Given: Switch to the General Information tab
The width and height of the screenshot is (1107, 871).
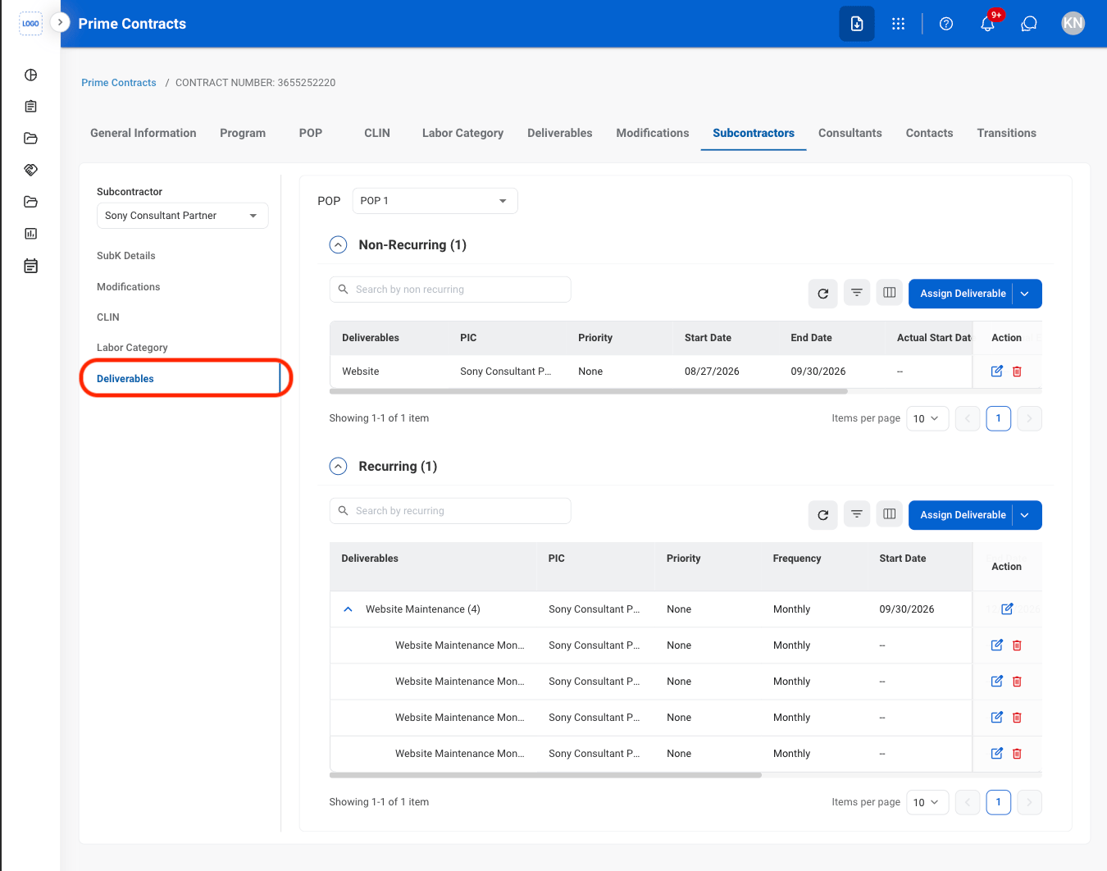Looking at the screenshot, I should coord(143,133).
